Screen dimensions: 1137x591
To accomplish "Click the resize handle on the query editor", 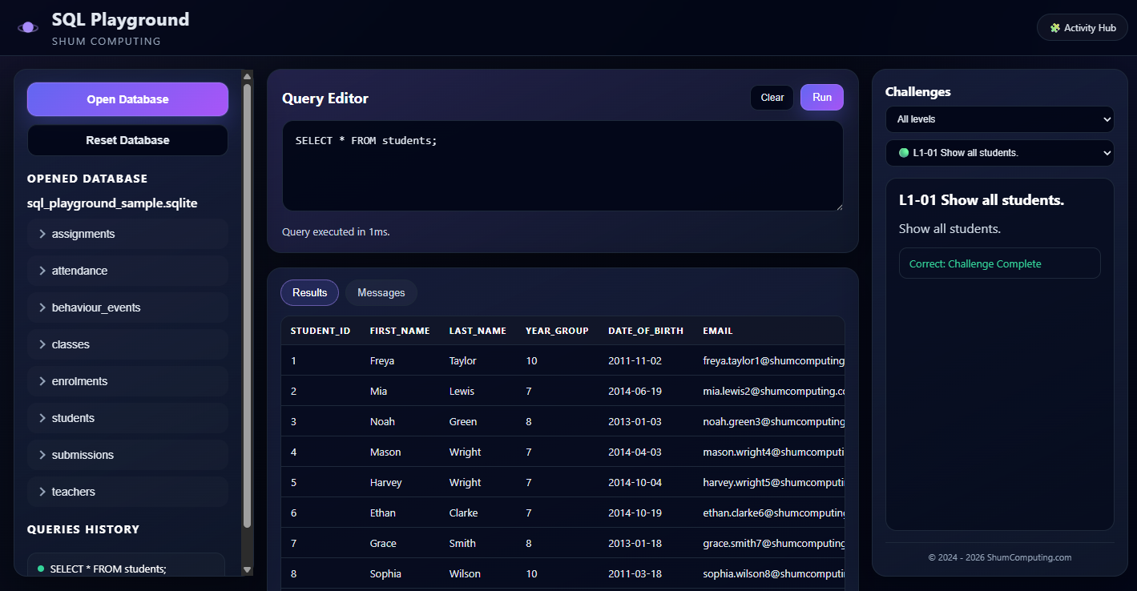I will [838, 207].
